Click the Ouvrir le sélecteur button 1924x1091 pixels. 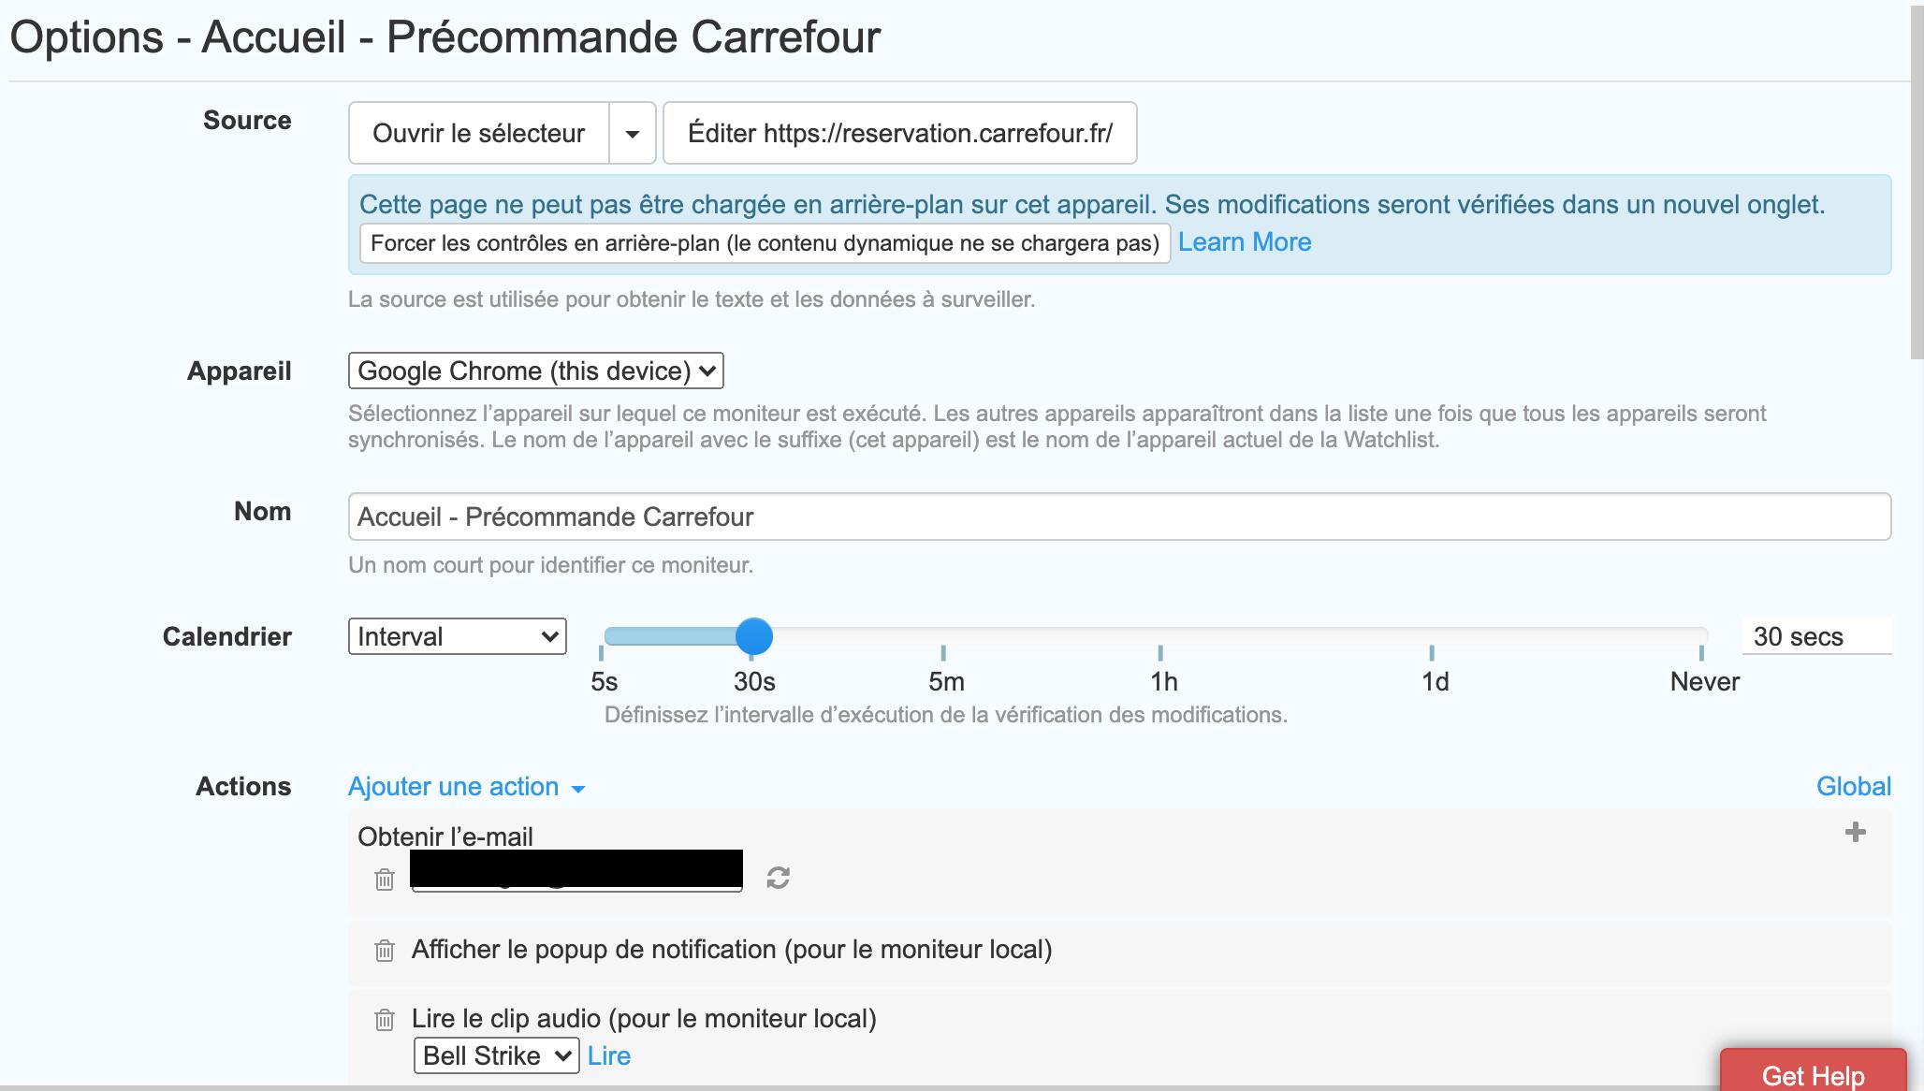479,134
